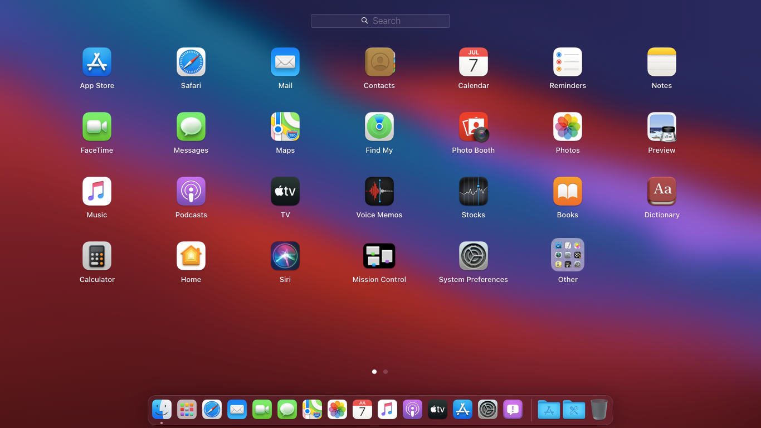Open FaceTime from the Dock
The image size is (761, 428).
coord(262,410)
